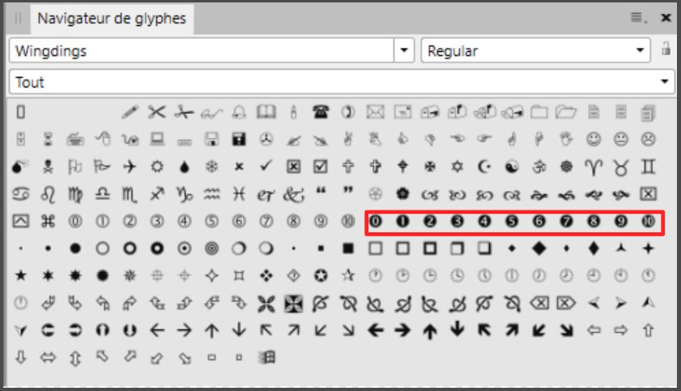This screenshot has width=681, height=391.
Task: Choose the envelope glyph
Action: coord(375,113)
